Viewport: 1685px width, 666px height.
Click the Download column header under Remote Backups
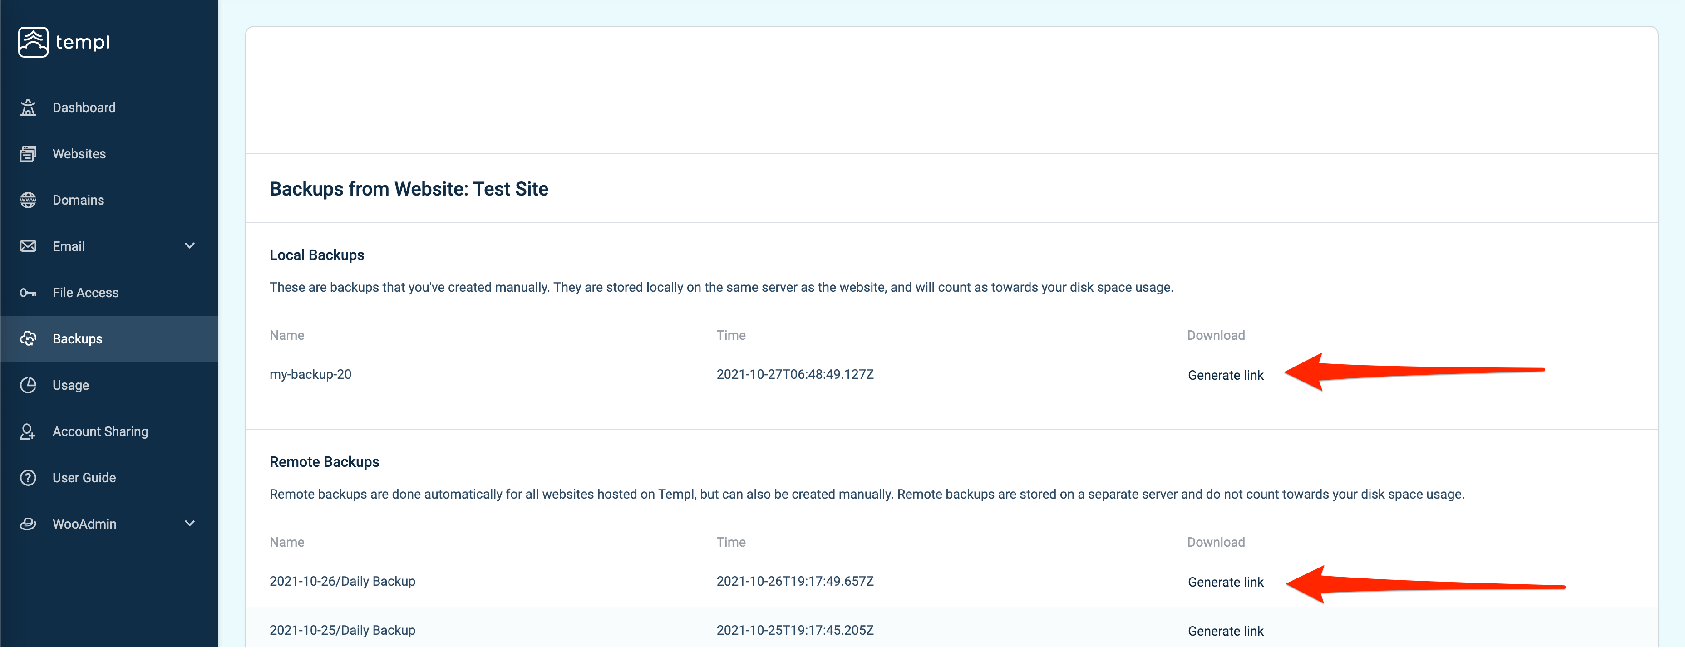click(x=1215, y=542)
